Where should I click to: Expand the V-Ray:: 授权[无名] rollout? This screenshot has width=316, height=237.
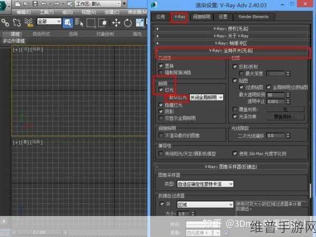231,29
